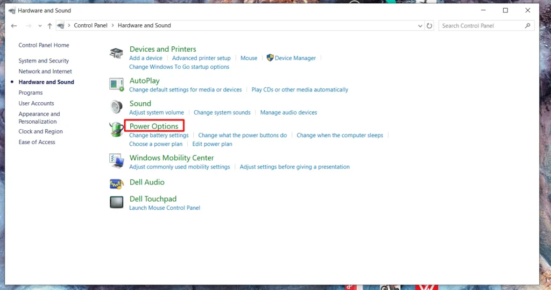Image resolution: width=551 pixels, height=290 pixels.
Task: Open the Dell Audio heading
Action: pos(147,182)
